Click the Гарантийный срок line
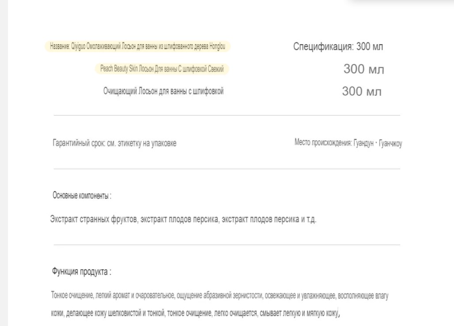The width and height of the screenshot is (454, 326). click(x=114, y=143)
